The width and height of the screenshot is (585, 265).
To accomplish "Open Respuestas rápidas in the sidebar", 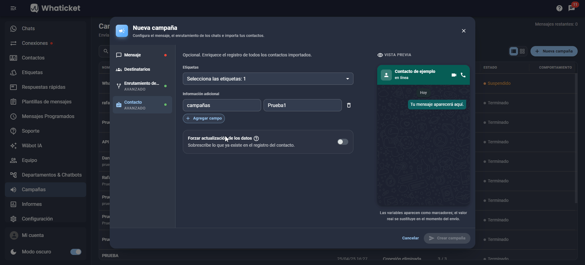I will pos(46,87).
